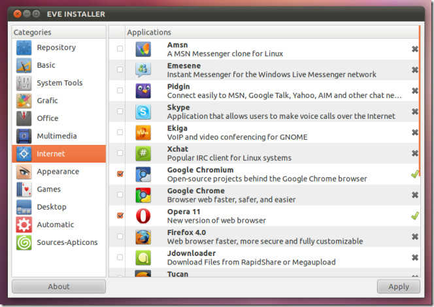
Task: Click the Repository category gear icon
Action: click(24, 48)
